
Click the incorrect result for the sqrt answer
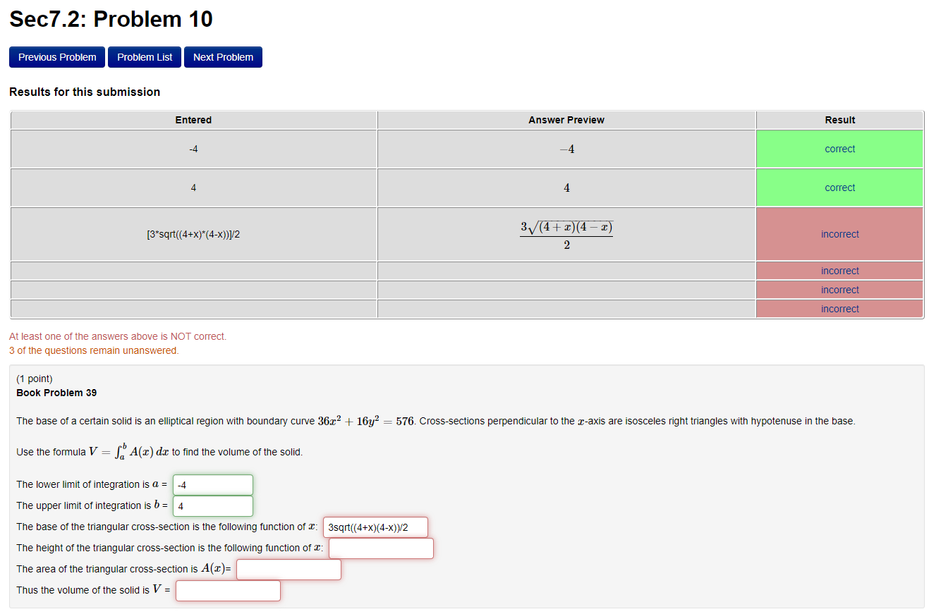(x=839, y=233)
